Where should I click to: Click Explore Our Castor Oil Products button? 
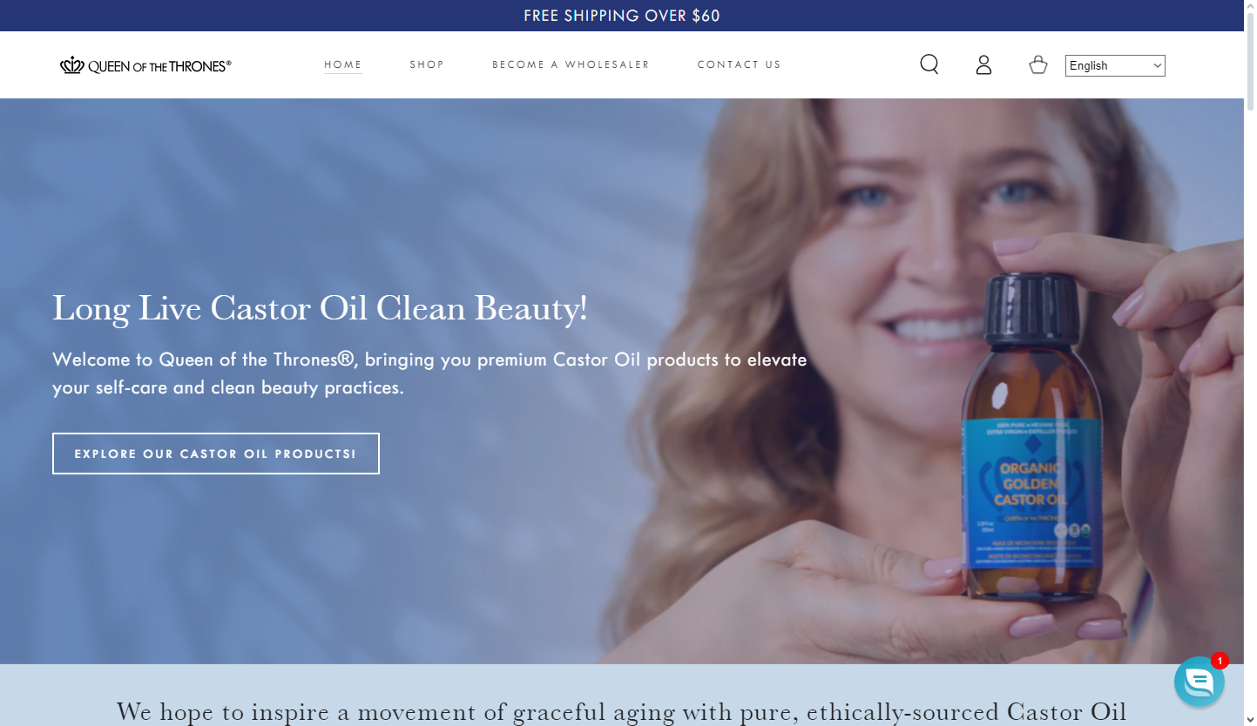point(216,454)
